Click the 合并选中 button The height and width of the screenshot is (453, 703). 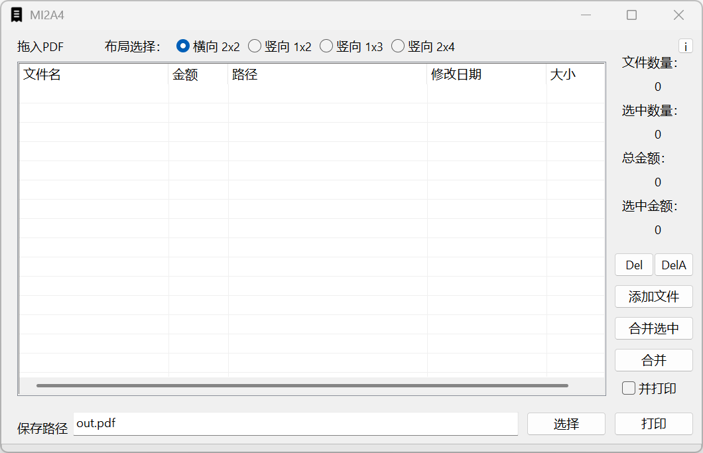654,328
